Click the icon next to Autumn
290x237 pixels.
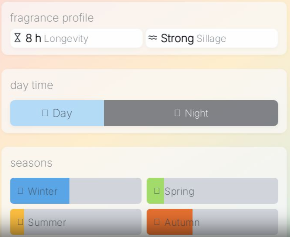coord(157,222)
